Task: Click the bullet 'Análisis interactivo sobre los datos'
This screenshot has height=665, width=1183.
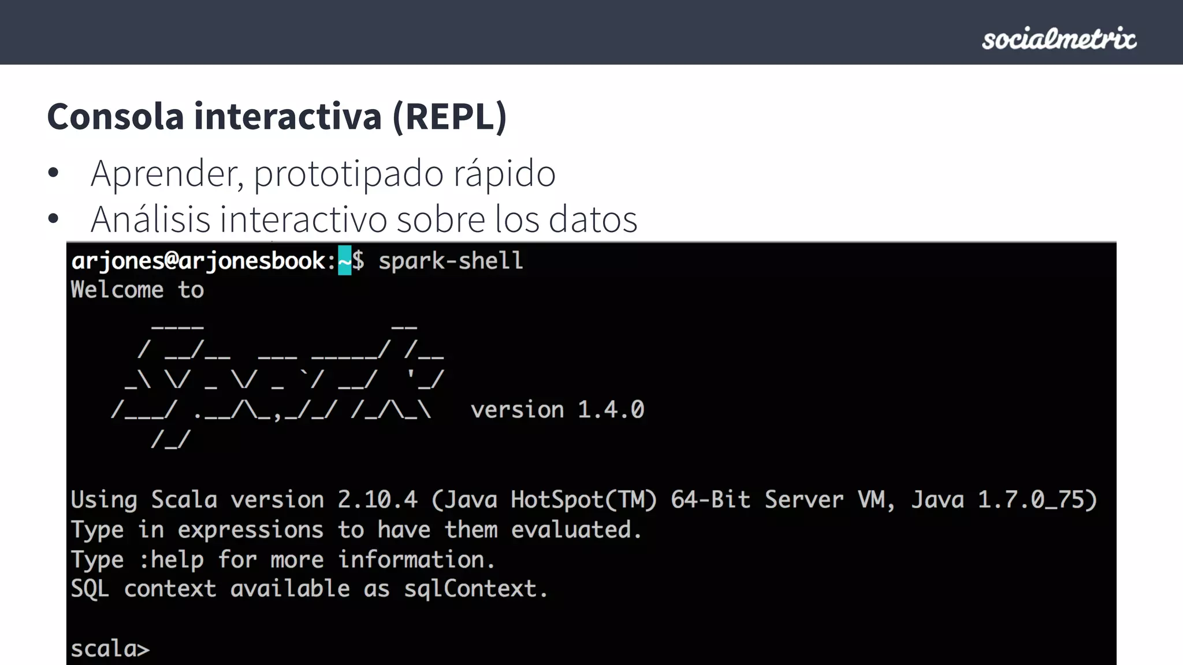Action: [x=364, y=219]
